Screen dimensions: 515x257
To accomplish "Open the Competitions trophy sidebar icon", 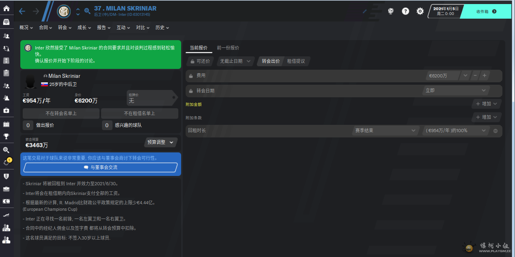I will [6, 136].
